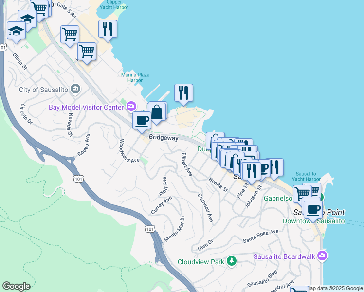Viewport: 364px width, 292px height.
Task: Open the 'Sausalito Boardwalk' label
Action: click(x=284, y=256)
